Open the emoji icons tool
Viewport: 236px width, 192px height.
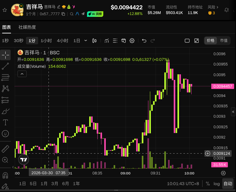pos(5,134)
